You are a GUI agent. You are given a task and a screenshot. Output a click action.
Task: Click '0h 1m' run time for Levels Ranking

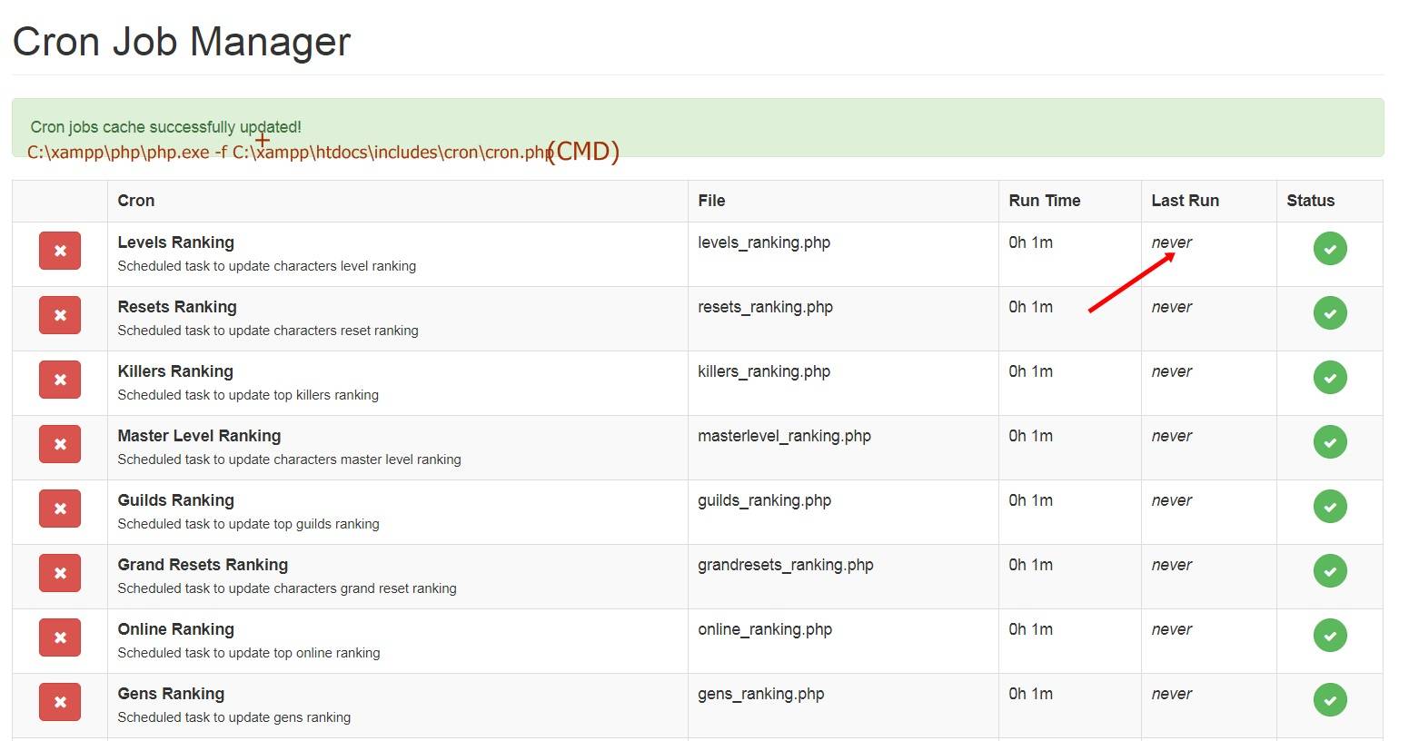point(1031,242)
